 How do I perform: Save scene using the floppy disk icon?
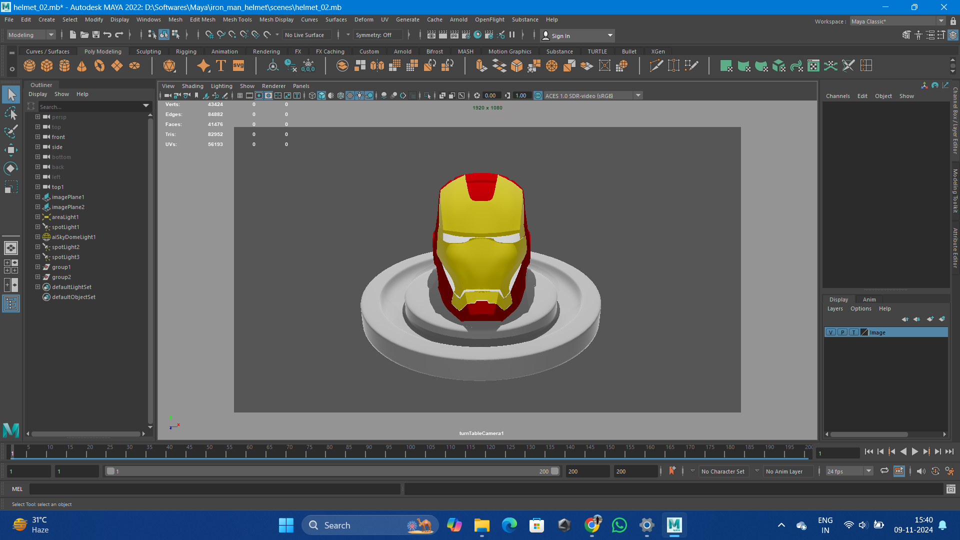coord(95,34)
